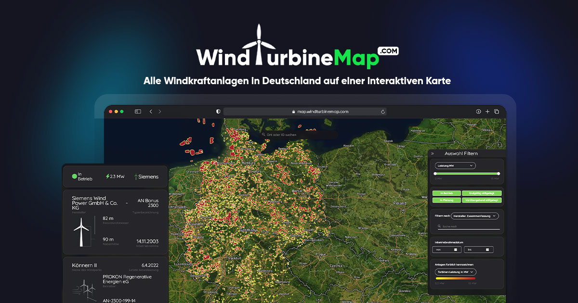Click the 'AN-2300-199-14' identifier
Viewport: 578px width, 303px height.
coord(119,301)
